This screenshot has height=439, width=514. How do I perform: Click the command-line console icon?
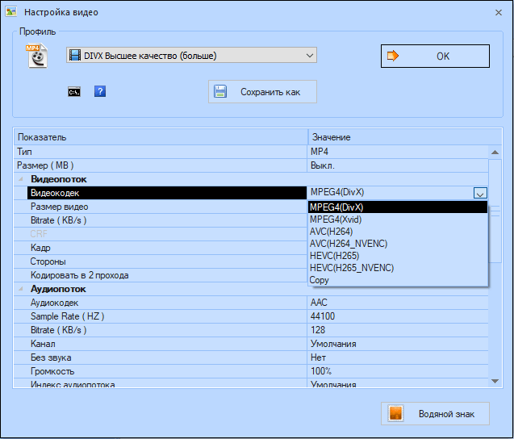tap(74, 92)
